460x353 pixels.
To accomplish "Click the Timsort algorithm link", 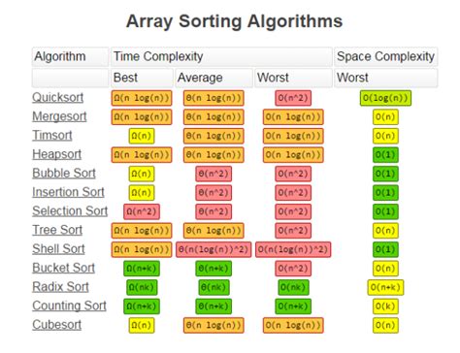I will (x=52, y=136).
